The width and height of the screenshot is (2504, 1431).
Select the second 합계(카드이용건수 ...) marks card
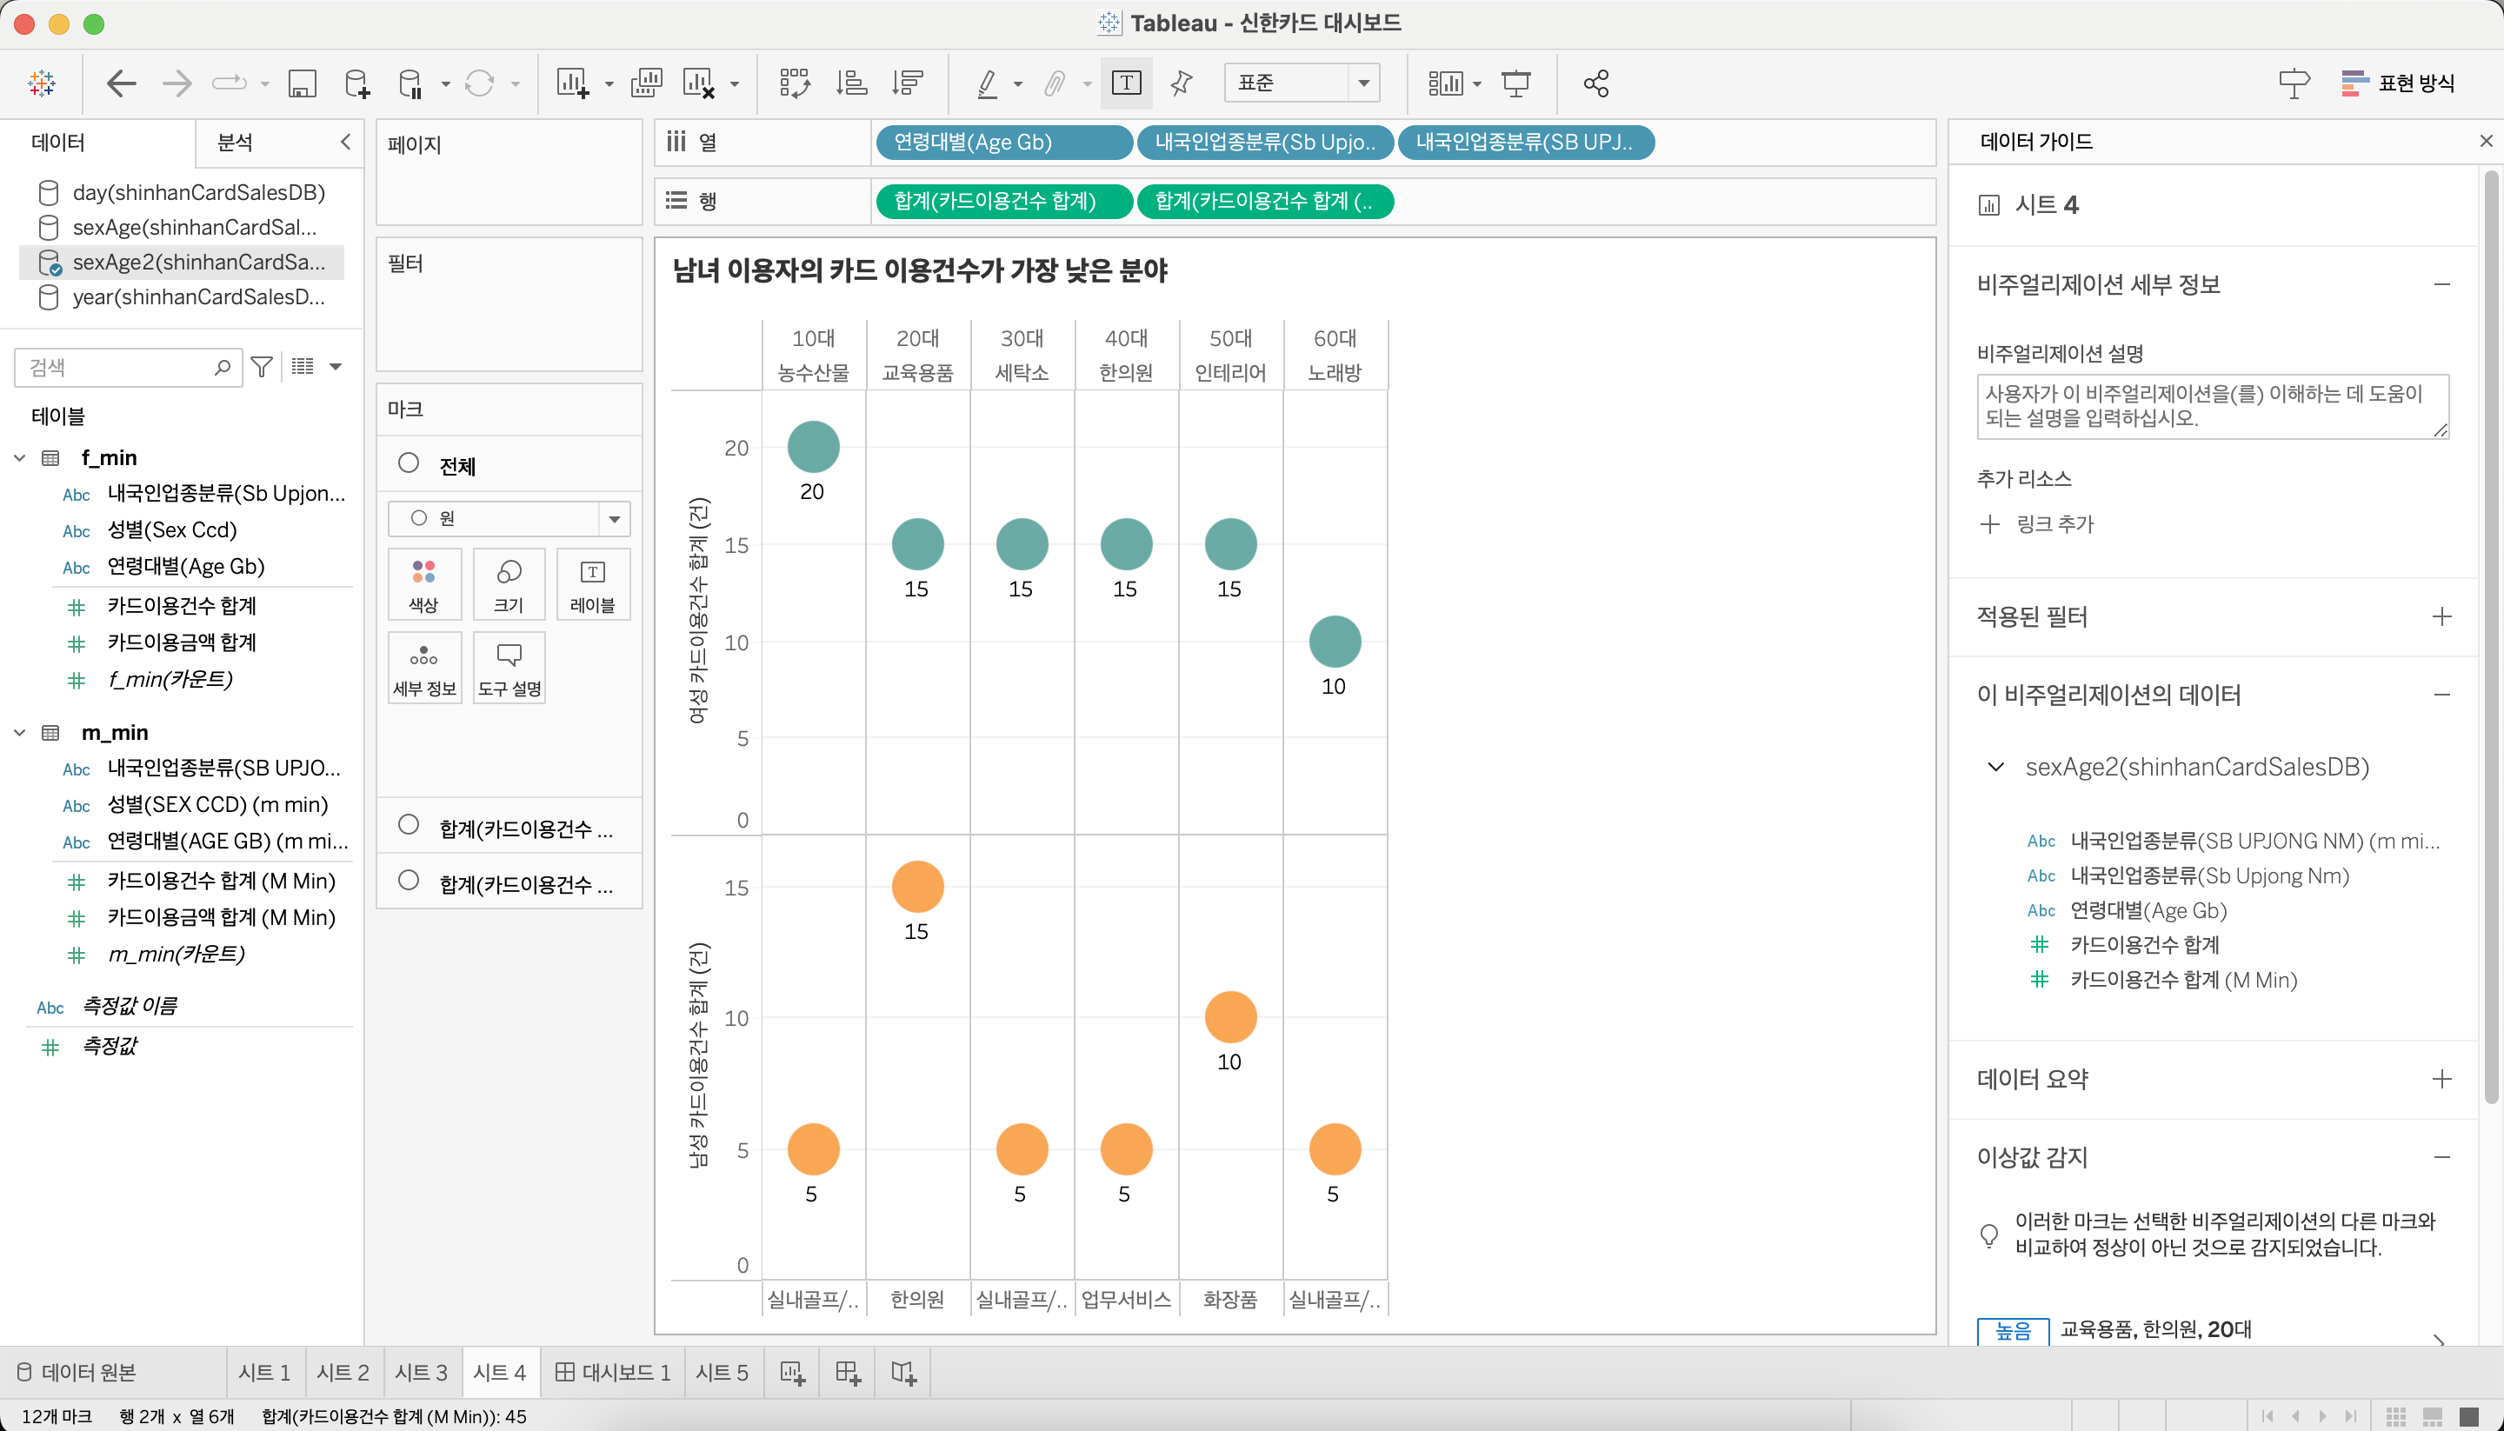coord(509,882)
